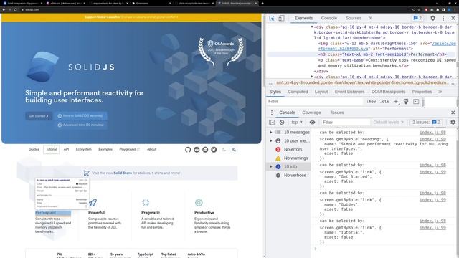This screenshot has height=258, width=459.
Task: Select the h3 Performant node in Elements
Action: [382, 54]
